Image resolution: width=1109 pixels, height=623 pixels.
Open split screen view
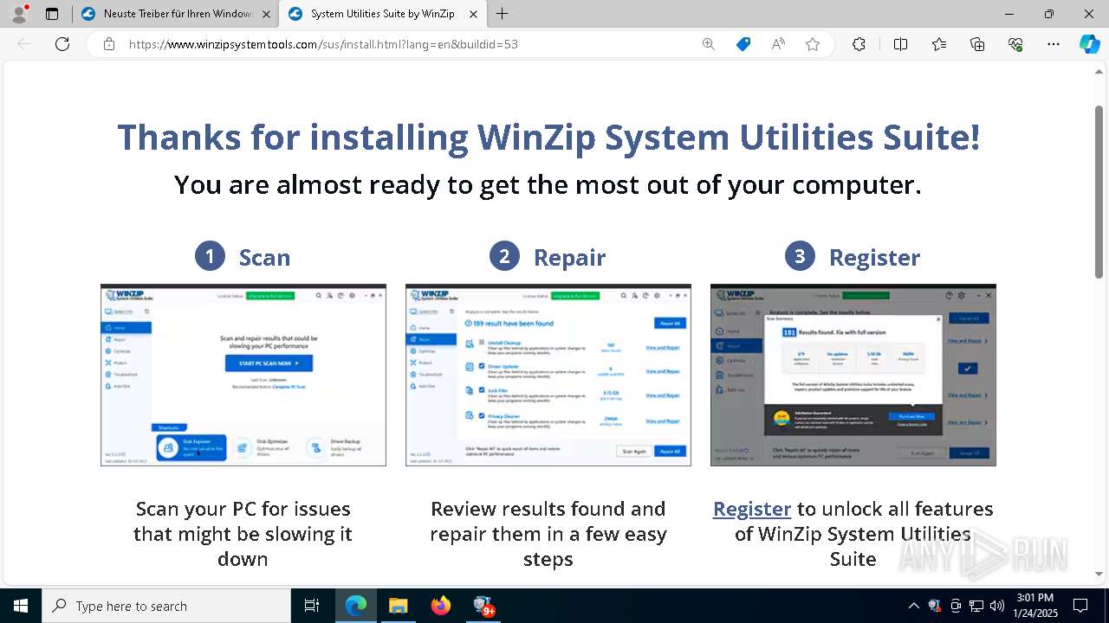click(x=900, y=44)
